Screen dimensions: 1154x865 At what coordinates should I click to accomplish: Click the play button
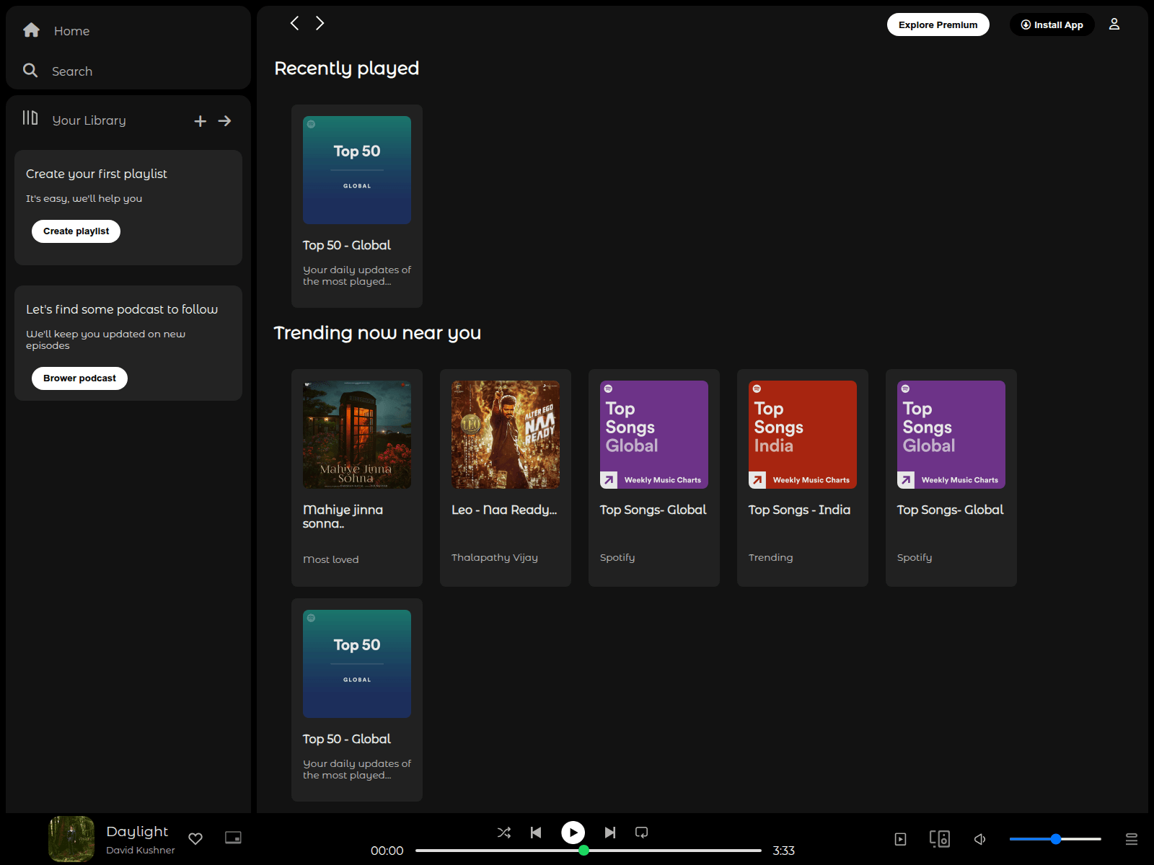point(573,833)
